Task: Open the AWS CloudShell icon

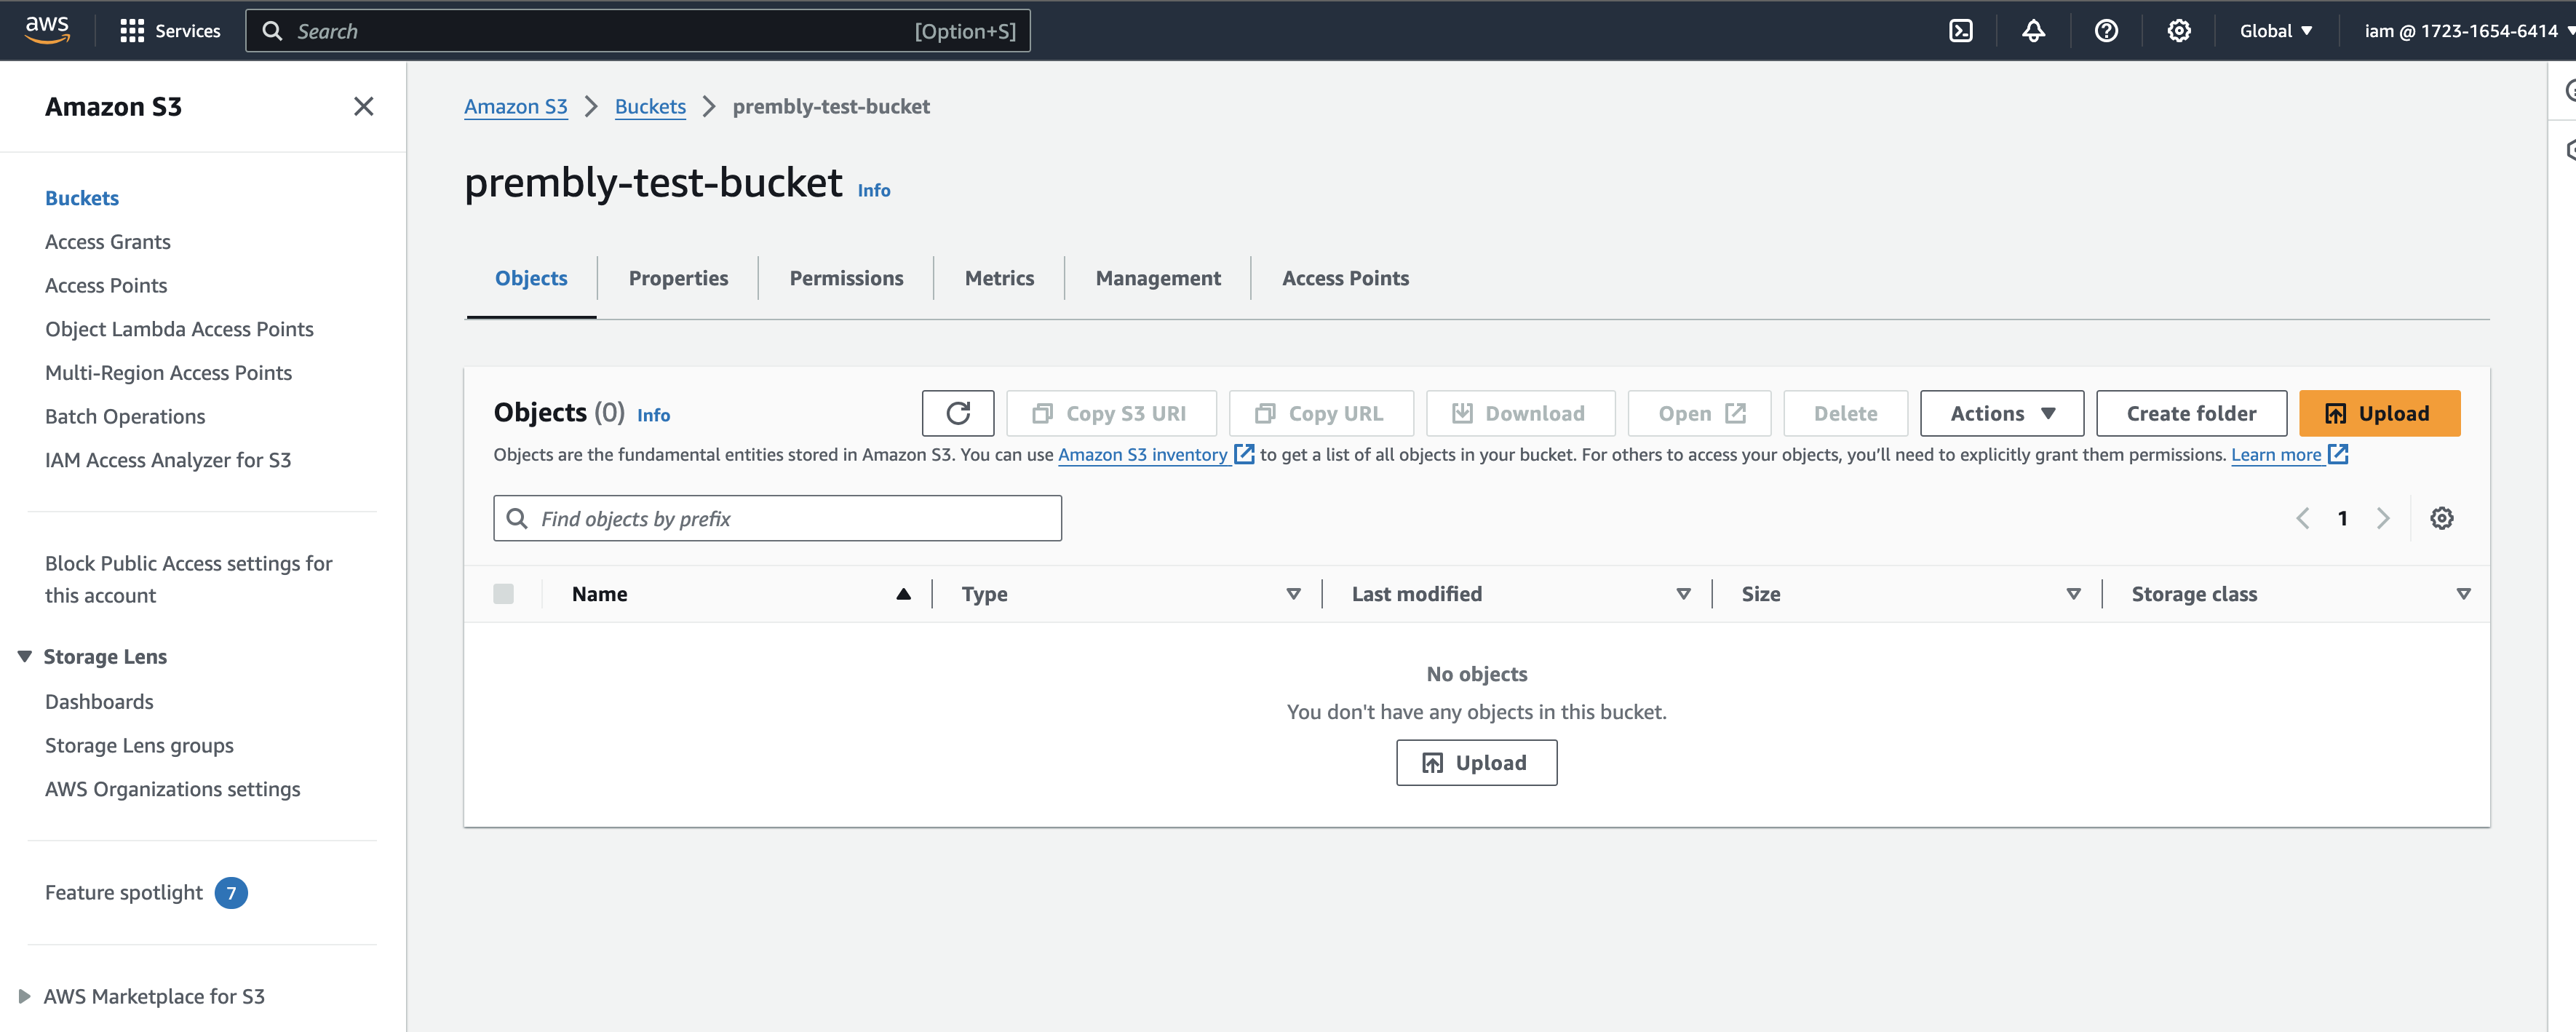Action: (1961, 31)
